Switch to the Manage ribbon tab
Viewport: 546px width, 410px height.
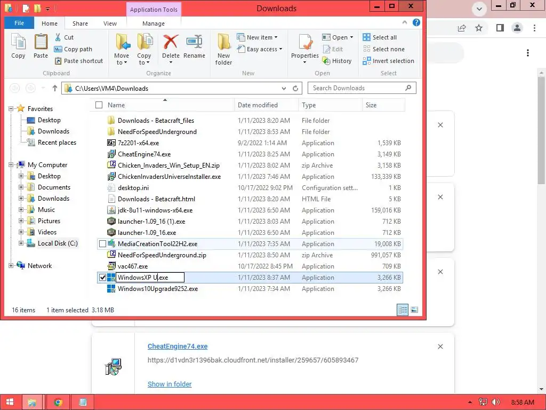[154, 23]
